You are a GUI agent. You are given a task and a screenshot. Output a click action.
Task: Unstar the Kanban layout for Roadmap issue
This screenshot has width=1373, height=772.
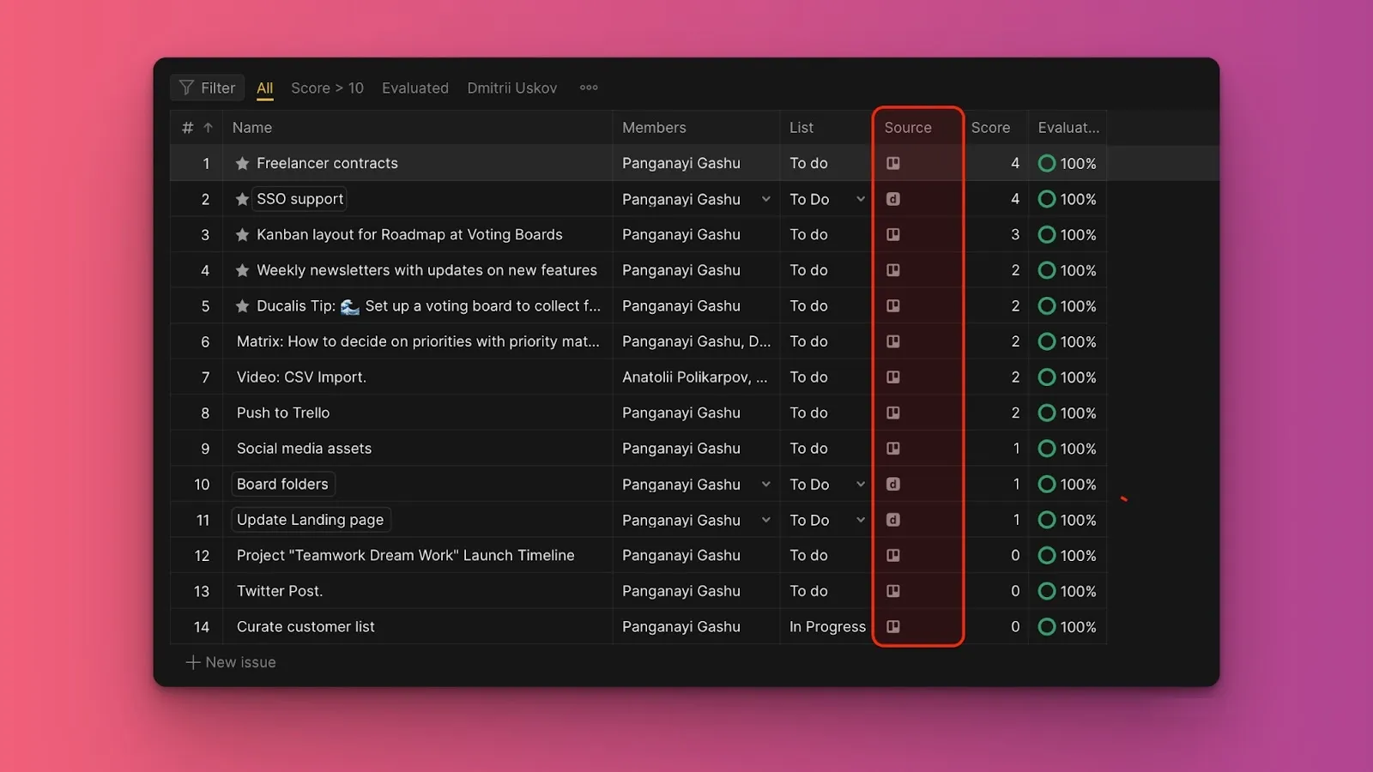(x=241, y=234)
